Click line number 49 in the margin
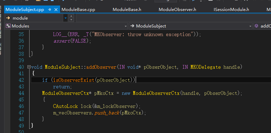 click(21, 125)
